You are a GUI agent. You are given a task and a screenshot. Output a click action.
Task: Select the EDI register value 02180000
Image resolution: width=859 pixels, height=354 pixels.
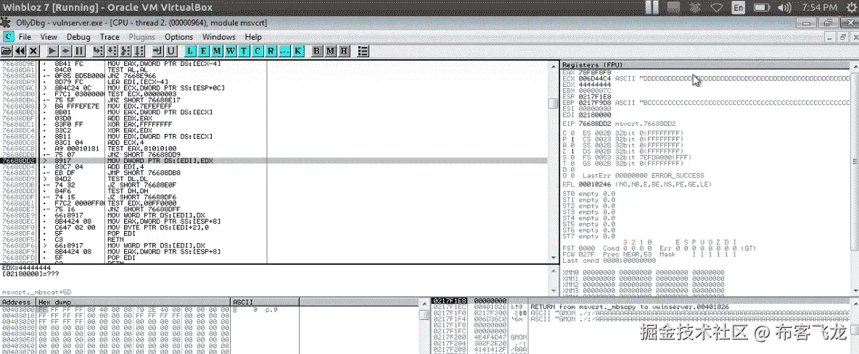tap(594, 114)
